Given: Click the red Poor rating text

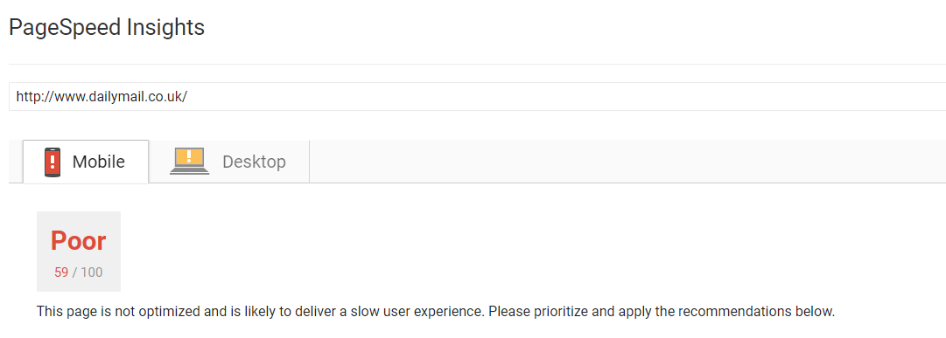Looking at the screenshot, I should [79, 241].
